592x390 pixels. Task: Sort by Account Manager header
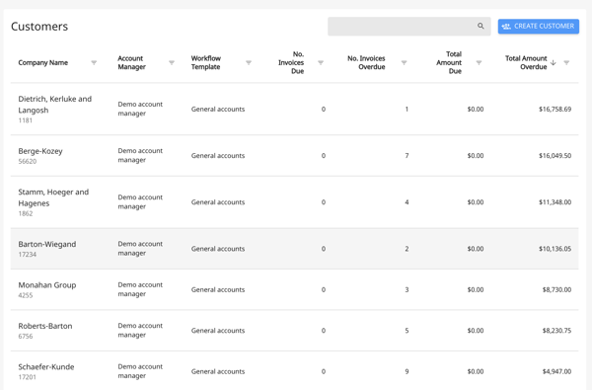[x=131, y=63]
